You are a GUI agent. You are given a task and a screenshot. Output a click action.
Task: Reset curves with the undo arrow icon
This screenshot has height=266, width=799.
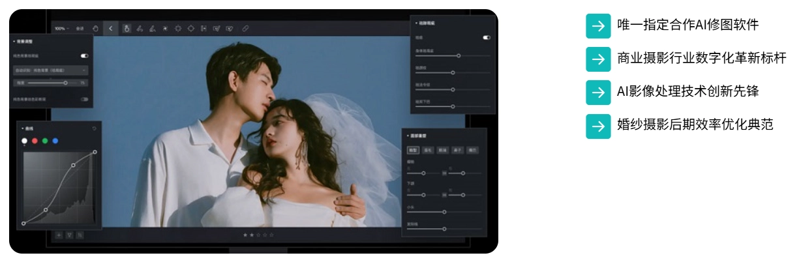pyautogui.click(x=95, y=128)
